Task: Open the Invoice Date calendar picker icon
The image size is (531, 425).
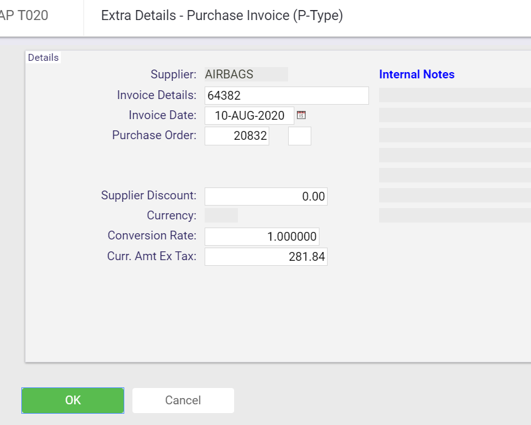Action: pos(301,115)
